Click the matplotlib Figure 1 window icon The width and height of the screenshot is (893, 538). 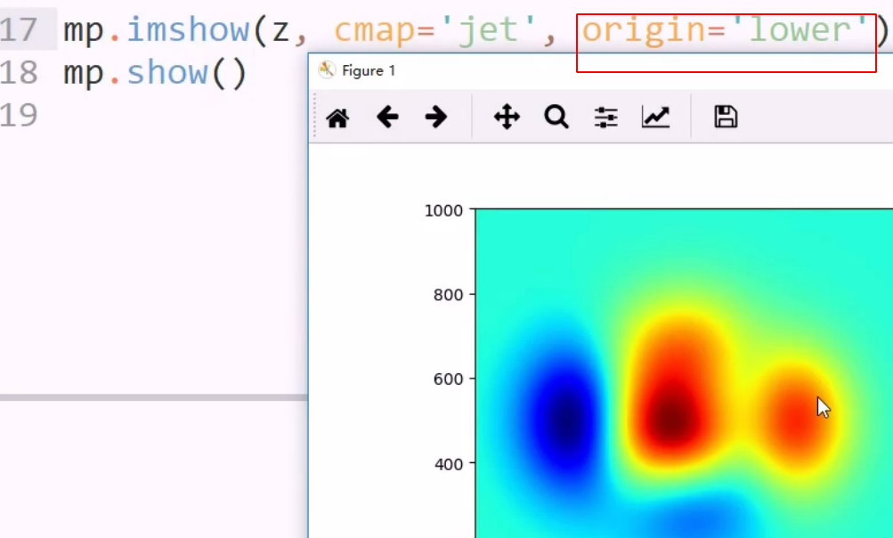(327, 70)
